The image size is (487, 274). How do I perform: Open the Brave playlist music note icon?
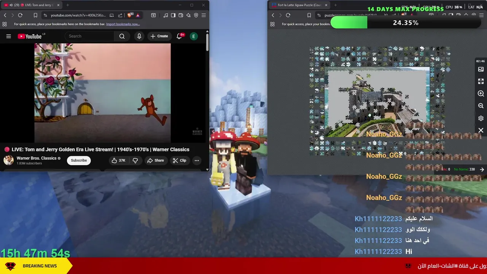(166, 15)
